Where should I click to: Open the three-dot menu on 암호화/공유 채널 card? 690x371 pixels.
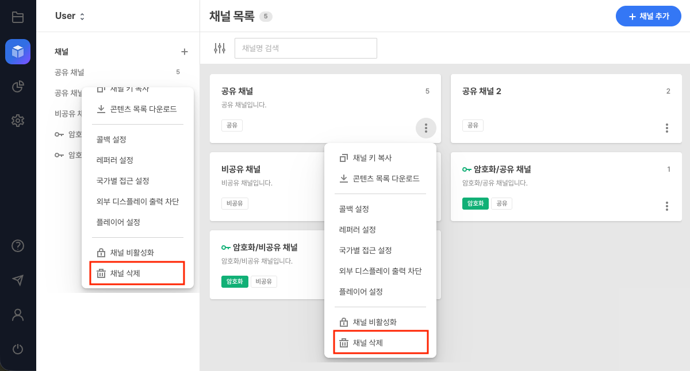666,206
